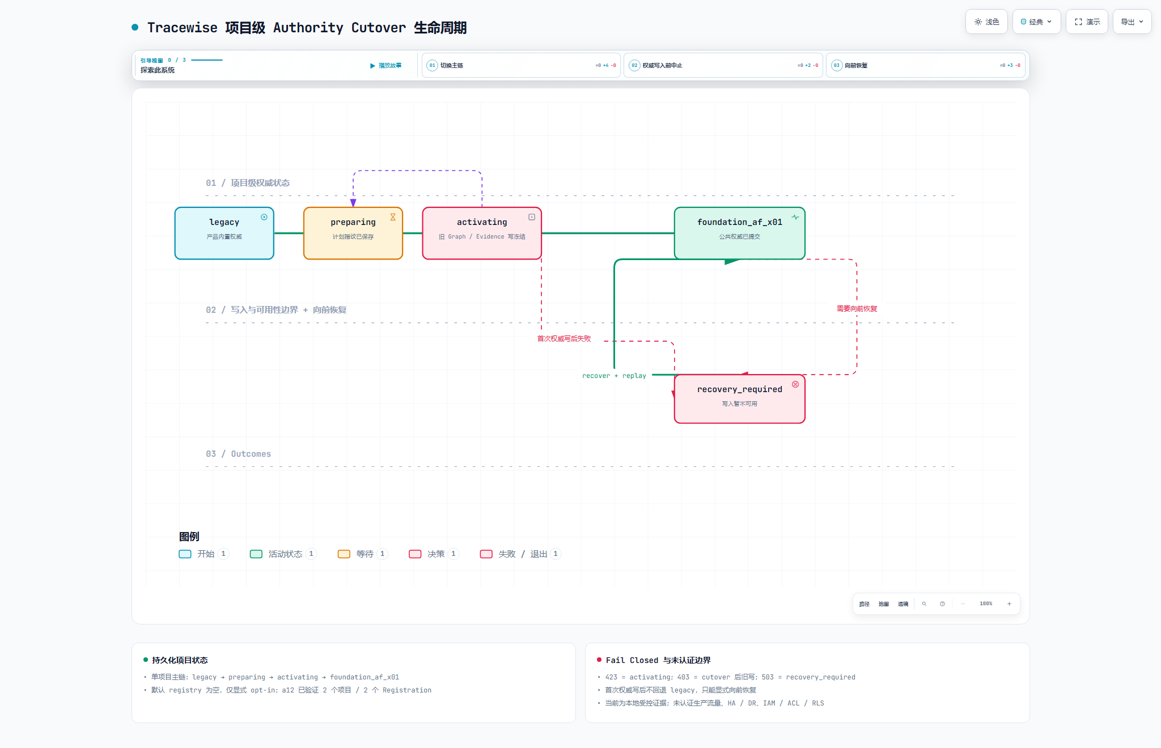Click the 03 / Outcomes lane heading
The height and width of the screenshot is (748, 1161).
coord(238,454)
